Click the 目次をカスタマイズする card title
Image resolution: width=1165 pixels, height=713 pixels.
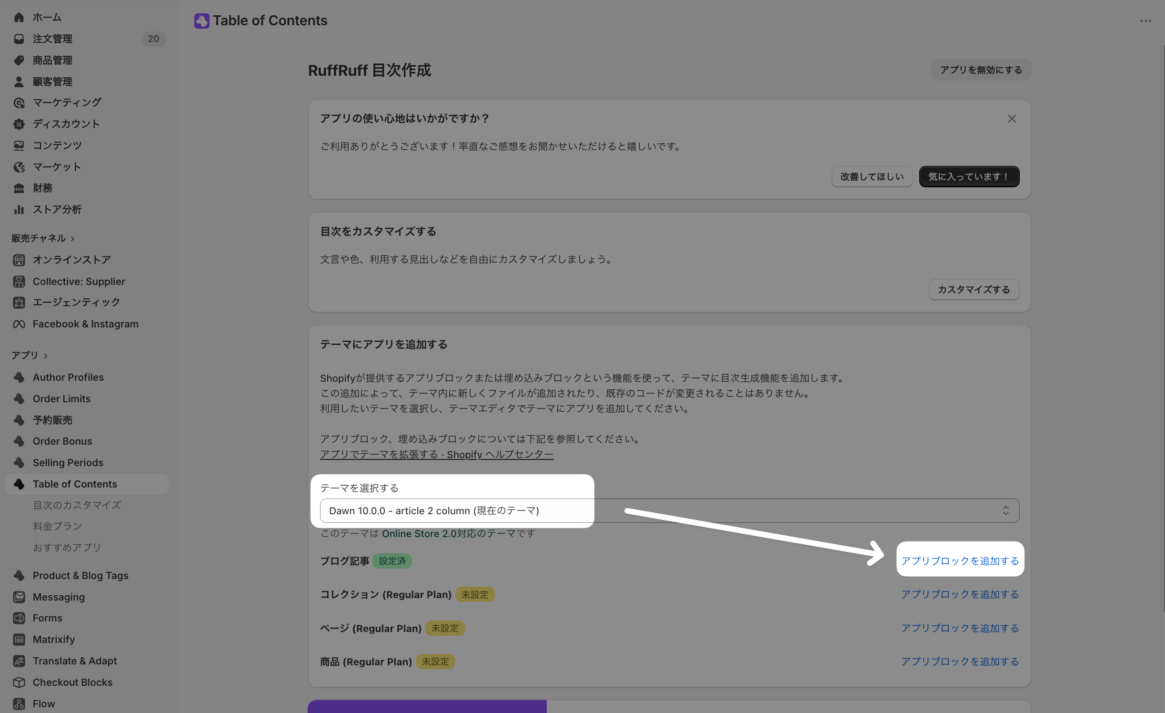coord(378,232)
